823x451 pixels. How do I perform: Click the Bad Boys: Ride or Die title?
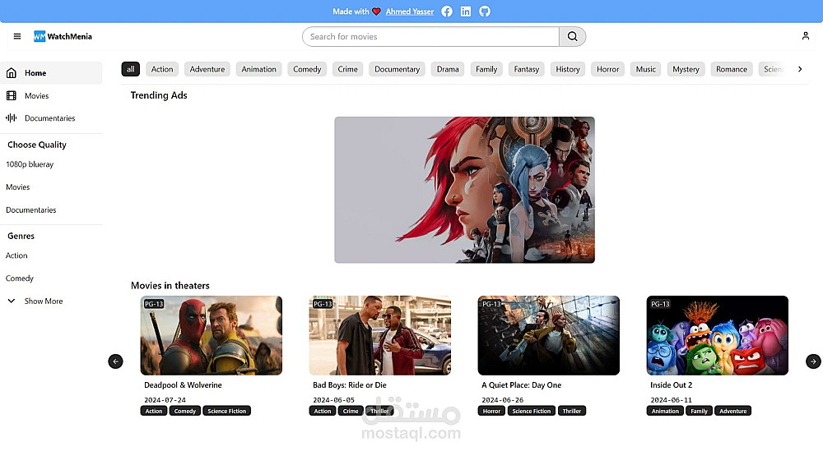pyautogui.click(x=350, y=385)
